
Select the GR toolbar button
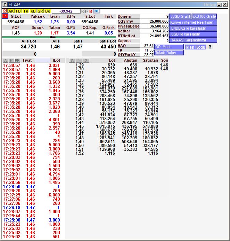click(40, 11)
